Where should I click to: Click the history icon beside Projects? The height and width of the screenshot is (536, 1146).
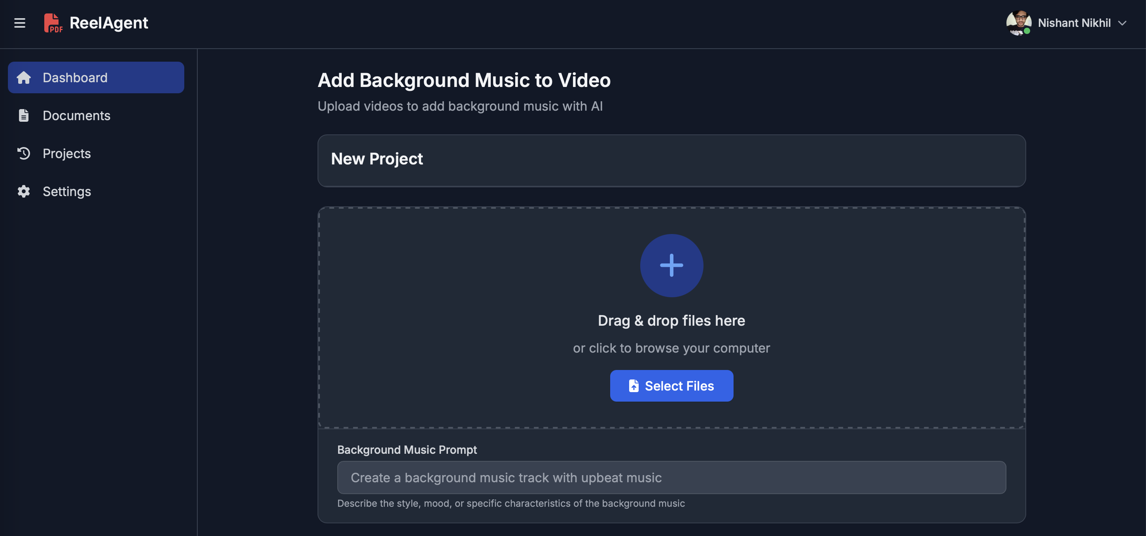(x=24, y=153)
